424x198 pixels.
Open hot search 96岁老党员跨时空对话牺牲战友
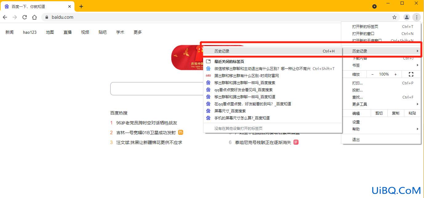click(x=147, y=123)
